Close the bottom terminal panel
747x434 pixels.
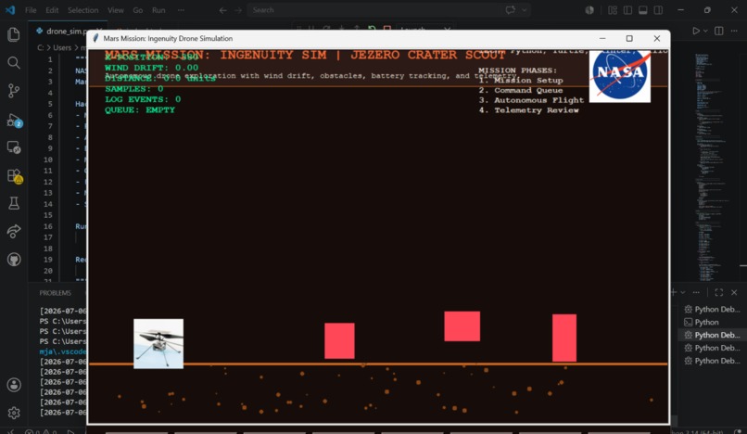click(734, 292)
